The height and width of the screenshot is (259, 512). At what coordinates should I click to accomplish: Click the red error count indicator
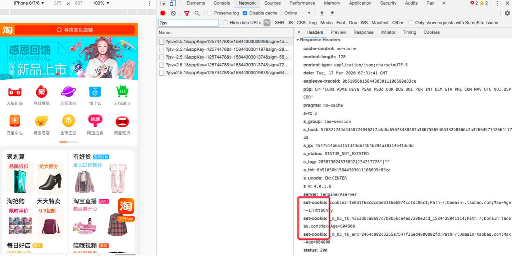coord(474,3)
